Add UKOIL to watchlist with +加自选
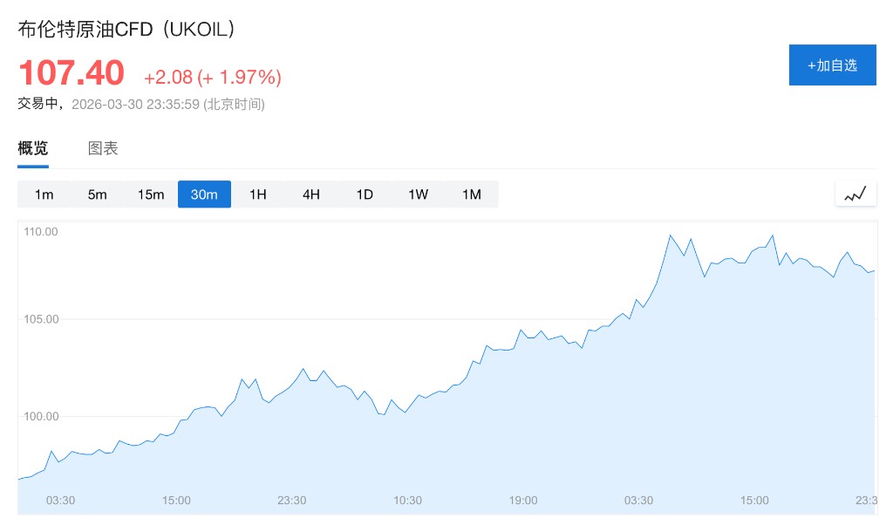The image size is (893, 525). (832, 65)
